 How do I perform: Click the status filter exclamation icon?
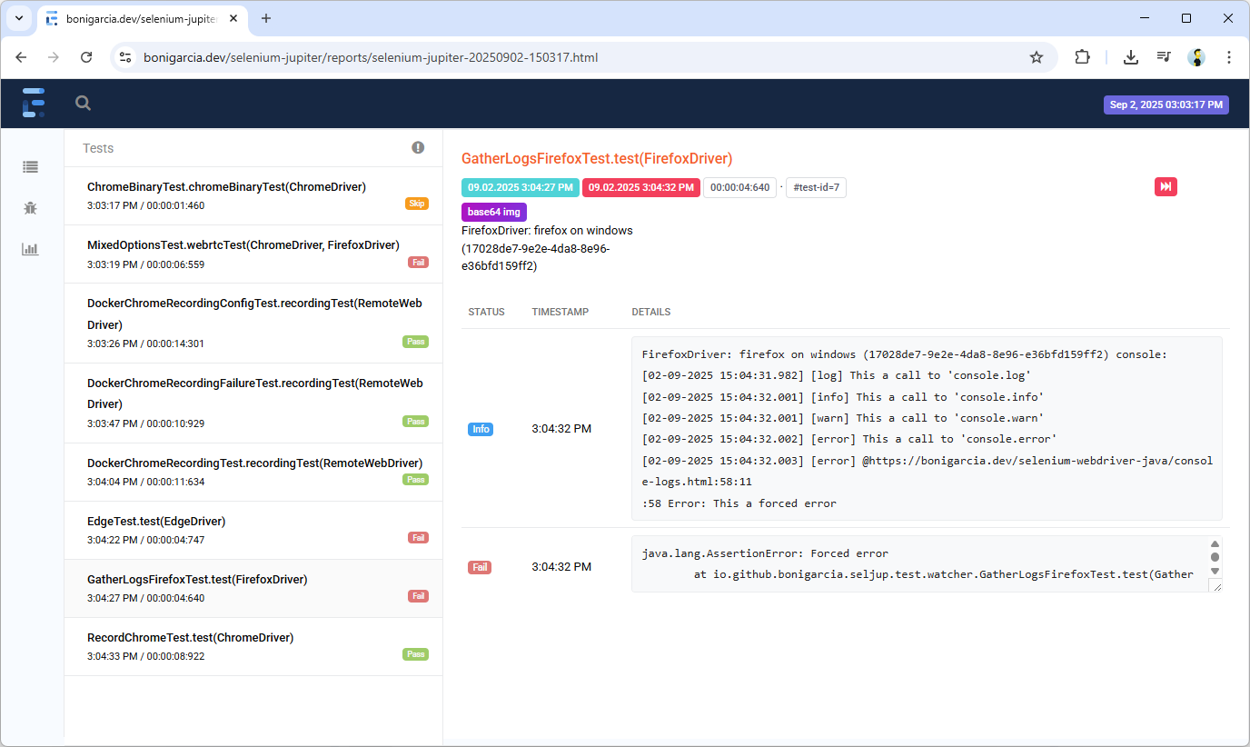tap(418, 147)
